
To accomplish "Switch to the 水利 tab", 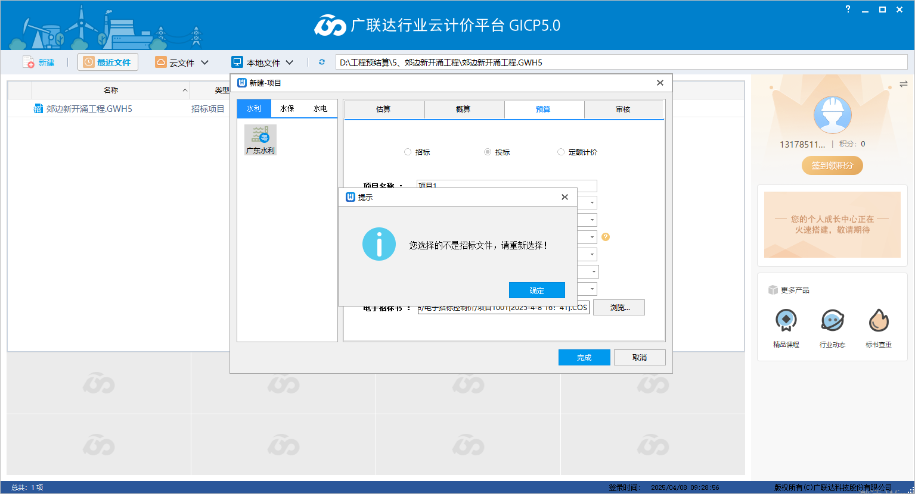I will [254, 109].
